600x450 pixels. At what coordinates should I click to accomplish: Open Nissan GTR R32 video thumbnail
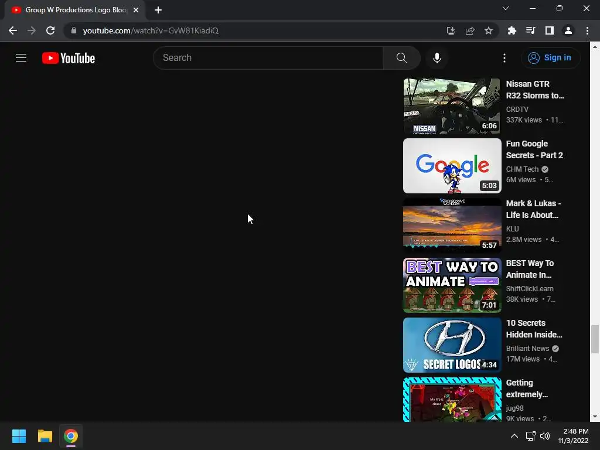pyautogui.click(x=452, y=106)
